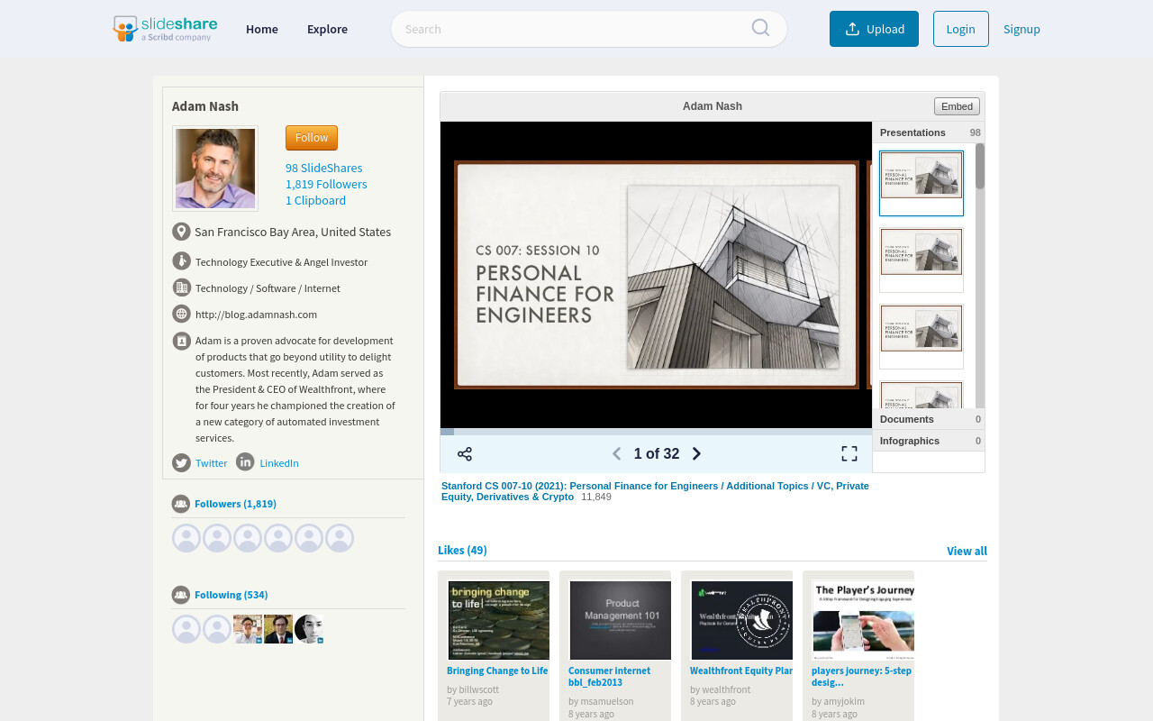Image resolution: width=1153 pixels, height=721 pixels.
Task: Click the location pin icon
Action: point(181,232)
